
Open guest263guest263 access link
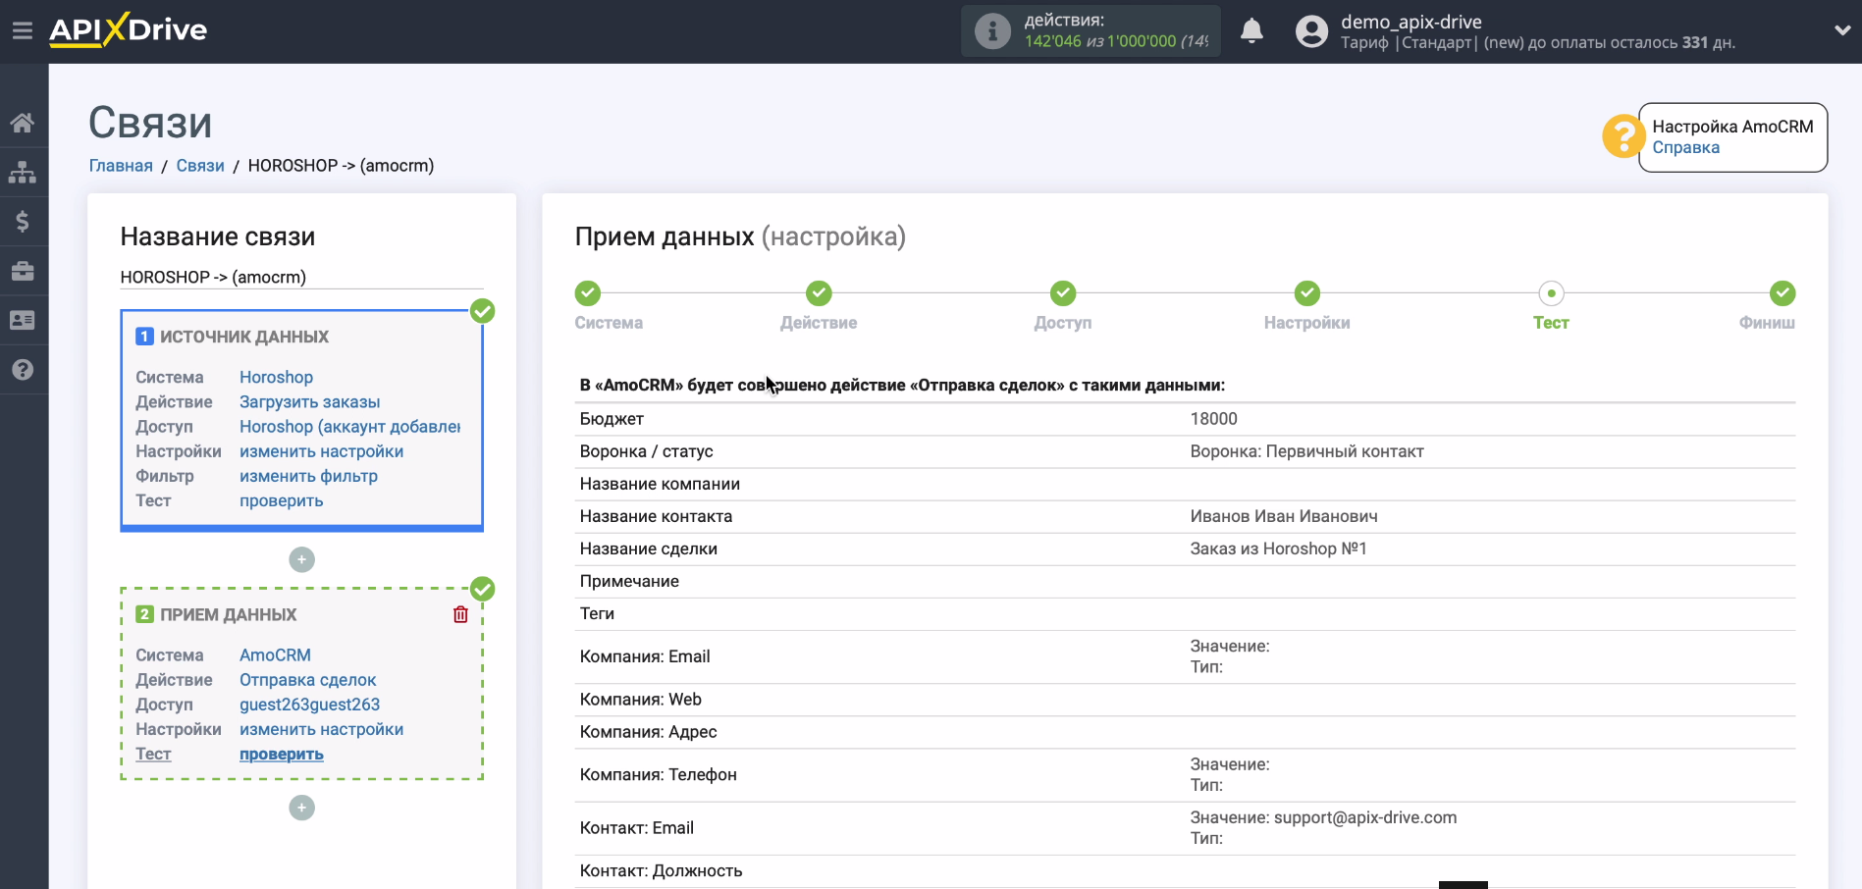coord(309,705)
